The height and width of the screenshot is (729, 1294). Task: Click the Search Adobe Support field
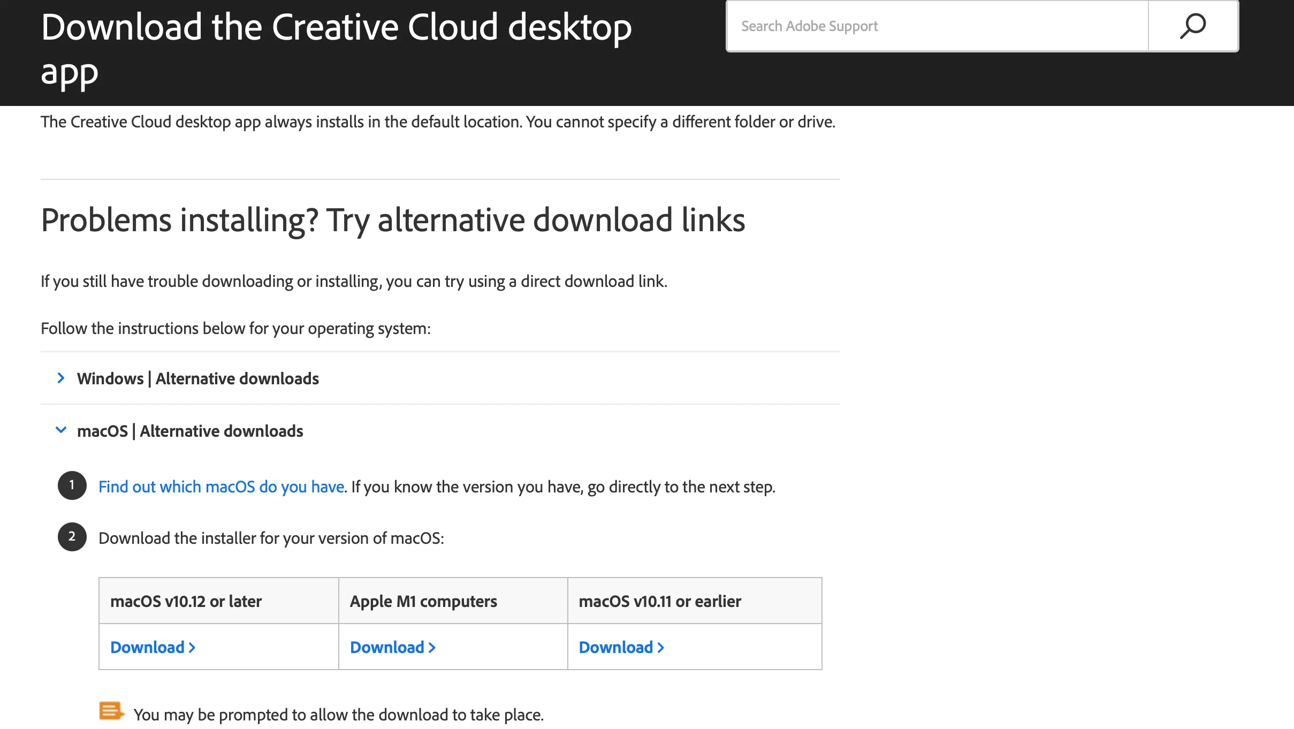point(937,26)
